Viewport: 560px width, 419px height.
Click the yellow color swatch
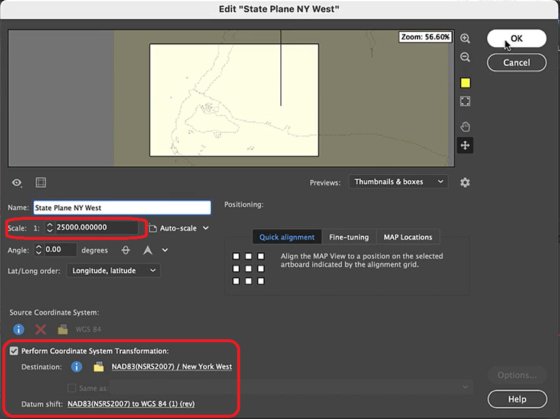click(465, 83)
